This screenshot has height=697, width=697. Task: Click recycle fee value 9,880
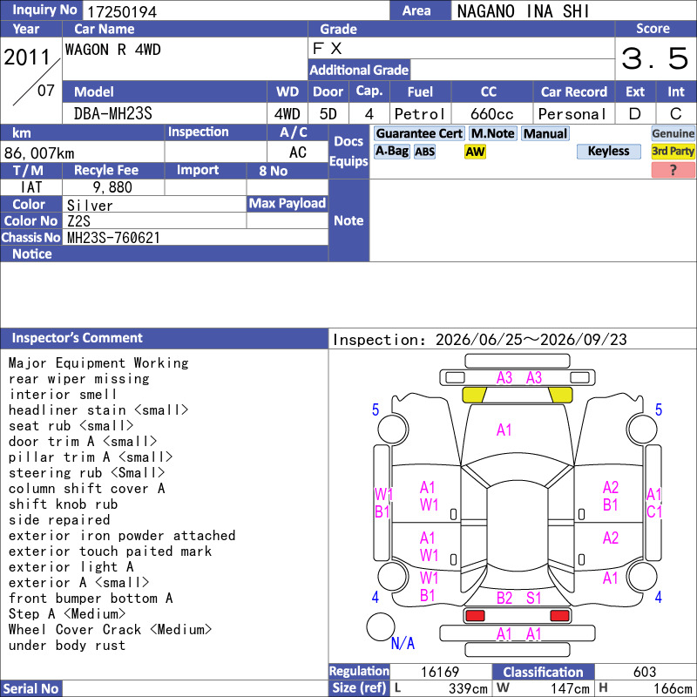pyautogui.click(x=112, y=187)
